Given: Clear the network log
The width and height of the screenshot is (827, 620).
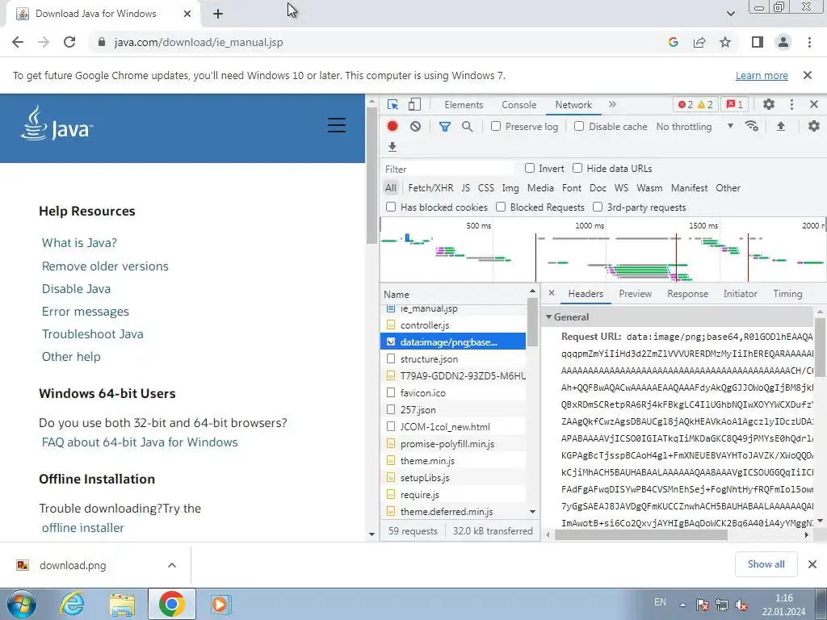Looking at the screenshot, I should tap(416, 127).
